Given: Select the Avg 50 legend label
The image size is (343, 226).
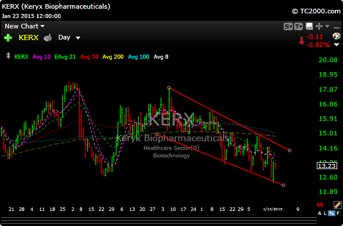Looking at the screenshot, I should [89, 57].
